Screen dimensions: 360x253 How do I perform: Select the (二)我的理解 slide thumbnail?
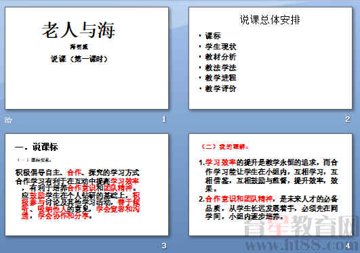click(x=271, y=185)
